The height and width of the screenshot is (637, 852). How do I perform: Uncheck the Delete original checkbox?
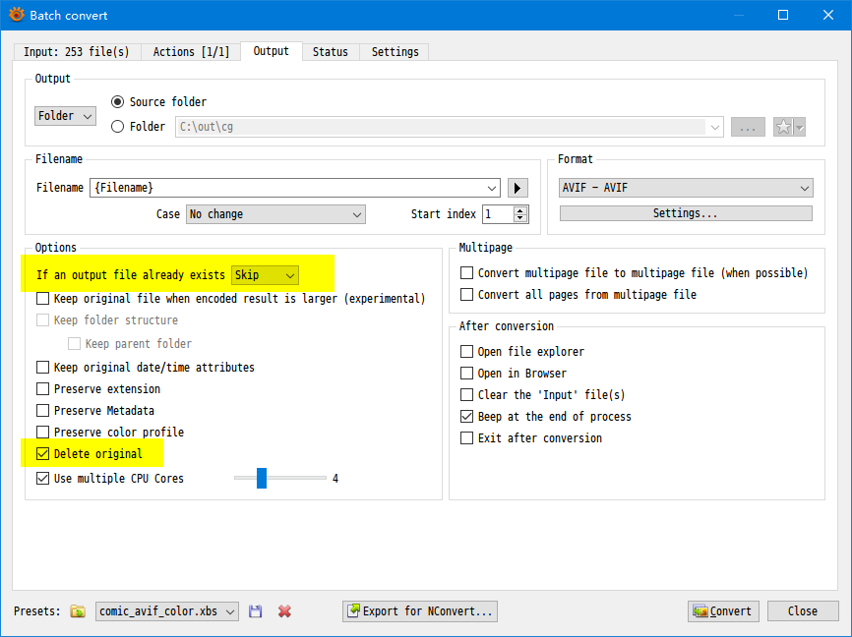pyautogui.click(x=42, y=454)
